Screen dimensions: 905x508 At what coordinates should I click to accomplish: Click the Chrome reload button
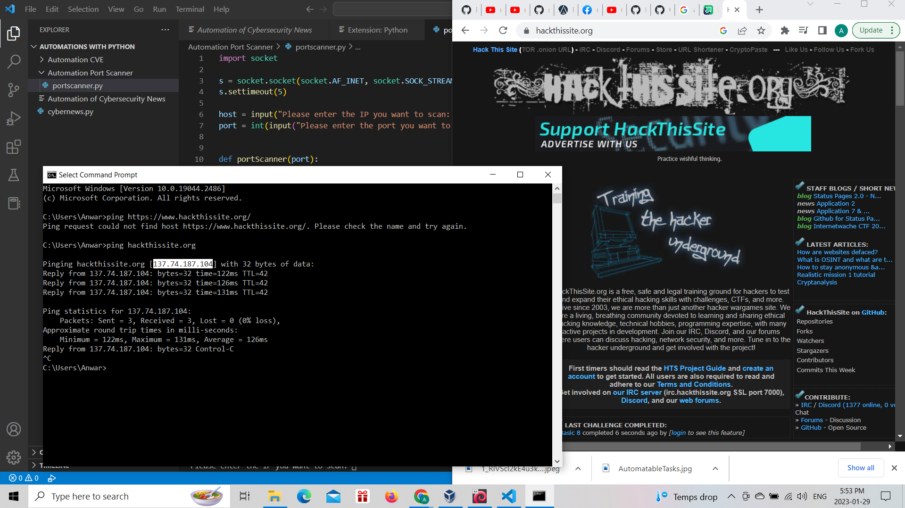tap(503, 31)
